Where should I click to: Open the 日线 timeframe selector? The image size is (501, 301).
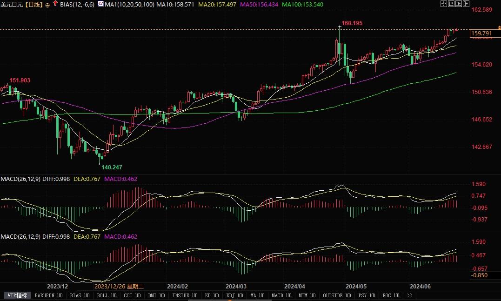[x=33, y=5]
